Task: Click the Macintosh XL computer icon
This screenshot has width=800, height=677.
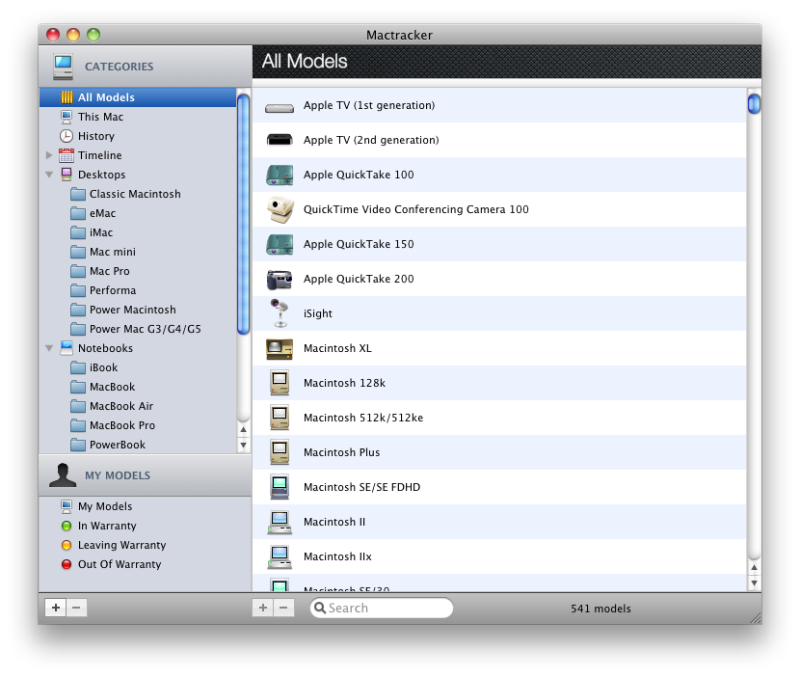Action: pos(280,349)
